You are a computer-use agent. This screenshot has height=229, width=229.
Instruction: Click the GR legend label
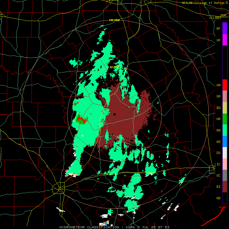click(x=218, y=96)
